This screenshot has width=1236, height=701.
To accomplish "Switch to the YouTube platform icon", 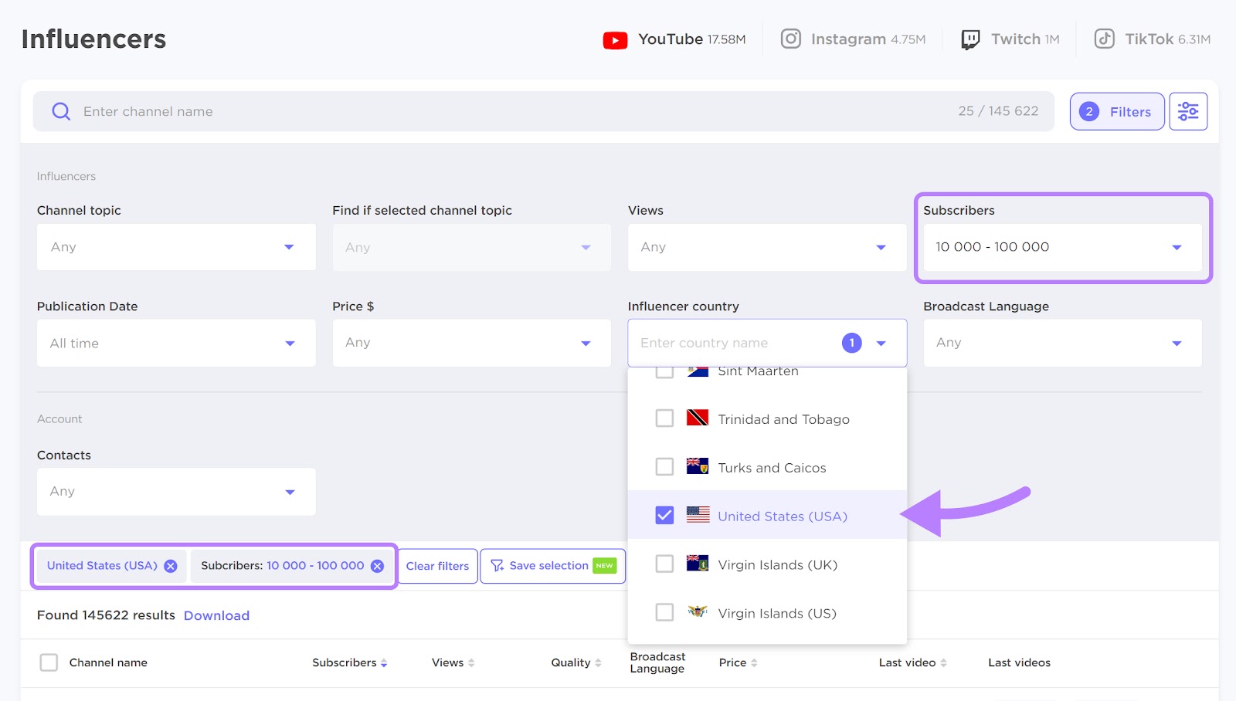I will point(614,39).
